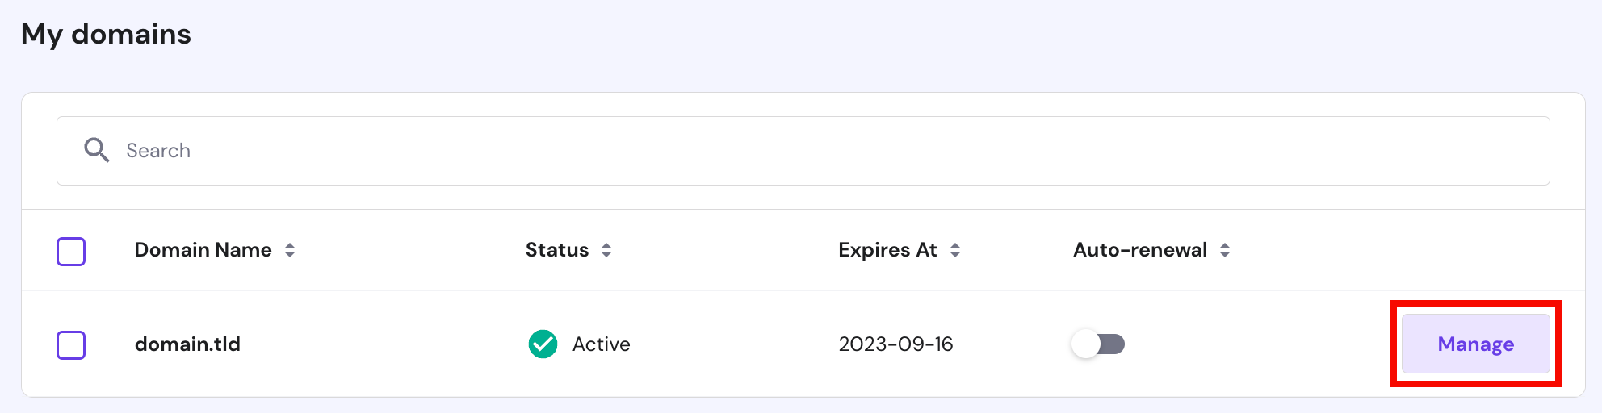Click sort arrows beside Domain Name
Viewport: 1602px width, 413px height.
point(290,251)
